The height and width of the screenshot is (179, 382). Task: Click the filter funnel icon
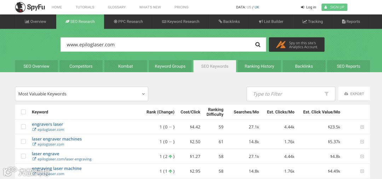326,94
